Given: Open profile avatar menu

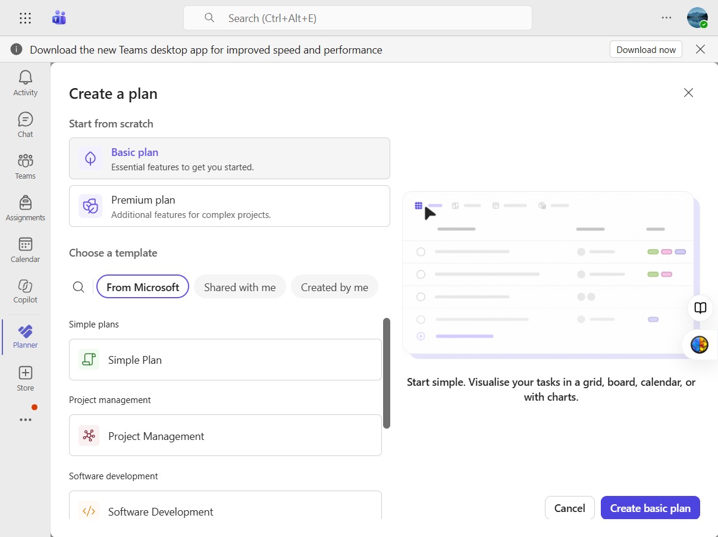Looking at the screenshot, I should (697, 18).
